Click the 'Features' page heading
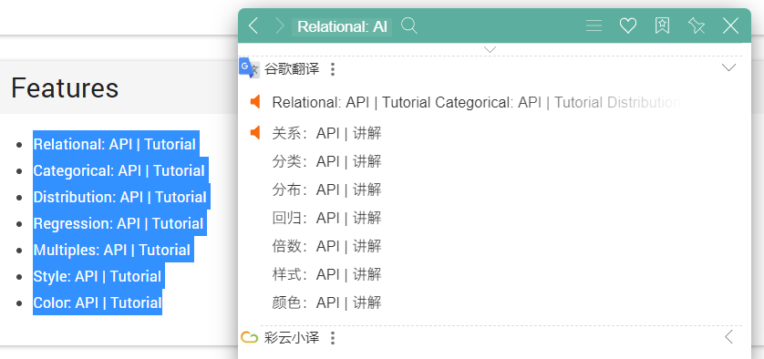The width and height of the screenshot is (764, 359). click(65, 87)
